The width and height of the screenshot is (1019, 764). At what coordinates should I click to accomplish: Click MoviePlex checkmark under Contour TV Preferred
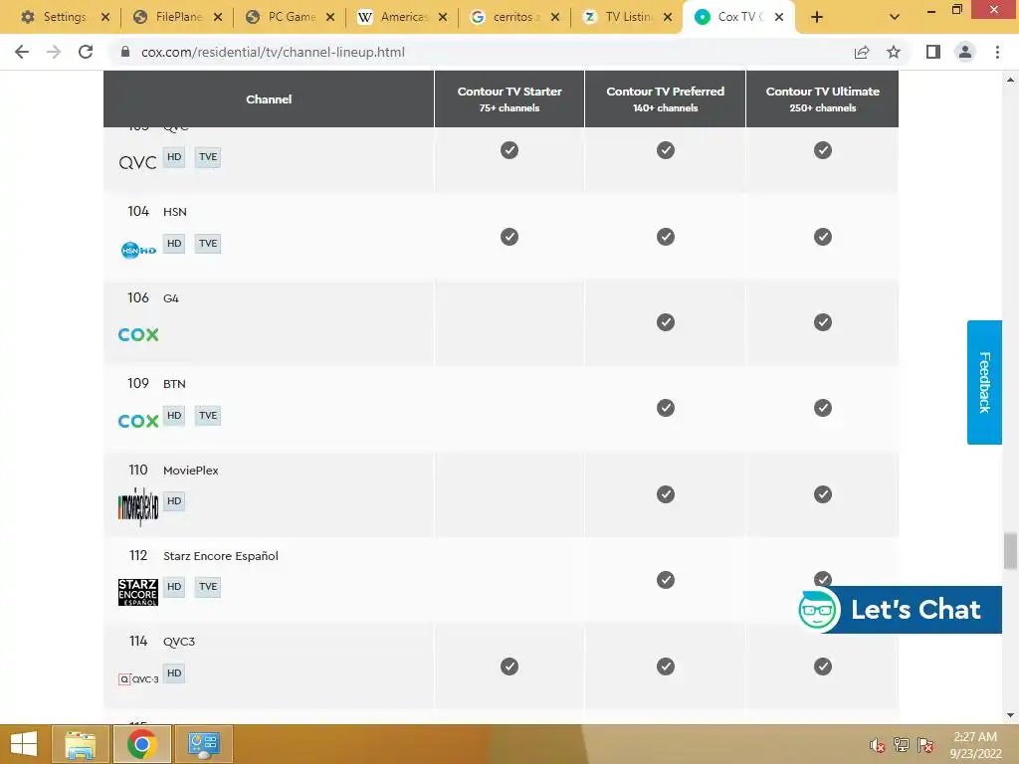tap(666, 494)
